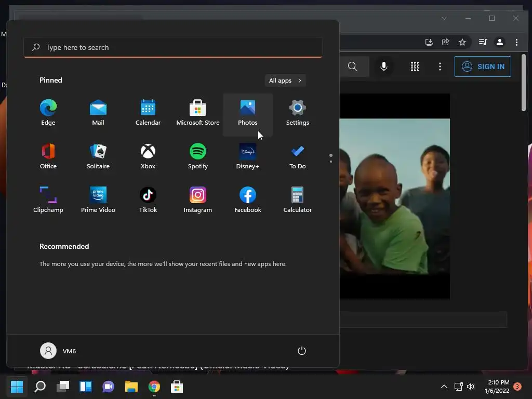Open notifications badge showing 3
Image resolution: width=532 pixels, height=399 pixels.
(x=517, y=387)
